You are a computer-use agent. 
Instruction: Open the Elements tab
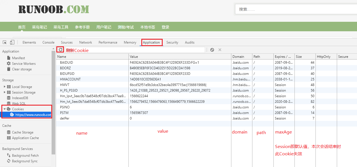tap(29, 42)
